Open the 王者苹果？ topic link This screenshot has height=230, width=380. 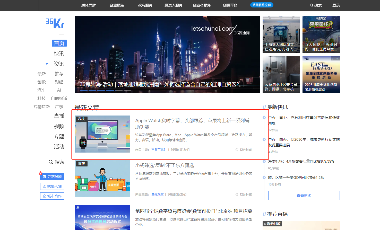(x=158, y=150)
